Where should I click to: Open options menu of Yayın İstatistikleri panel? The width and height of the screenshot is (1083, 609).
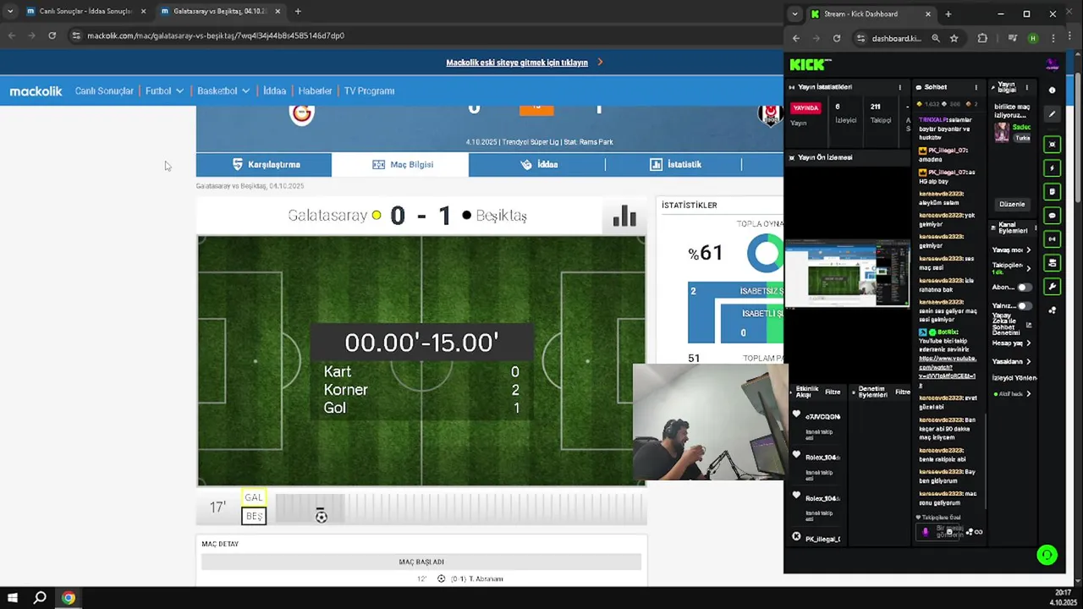tap(899, 87)
